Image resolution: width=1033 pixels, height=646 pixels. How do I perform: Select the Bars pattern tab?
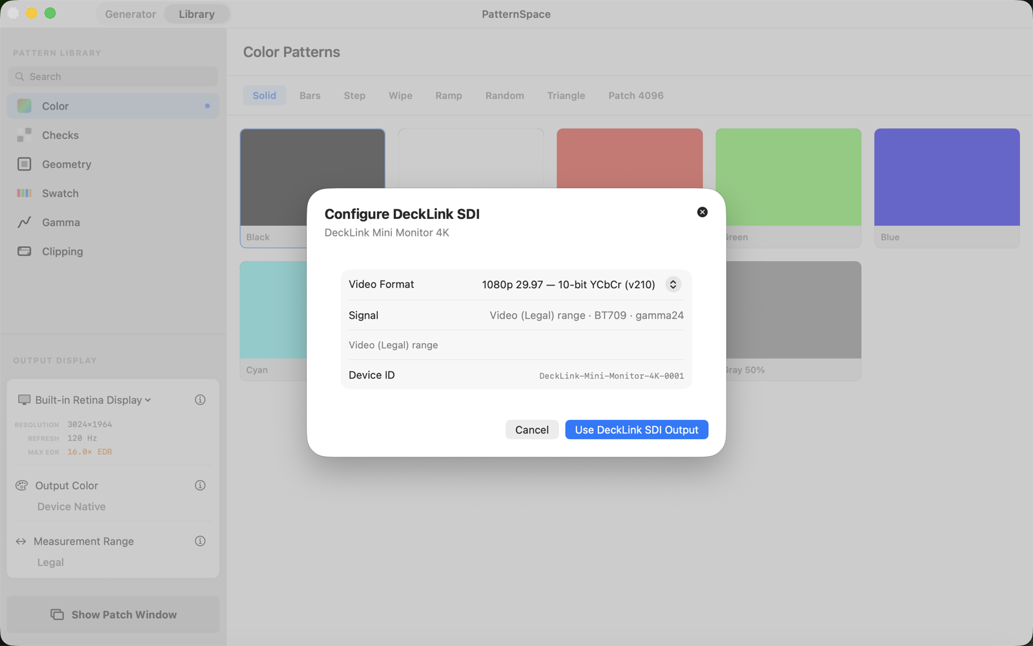pyautogui.click(x=310, y=96)
